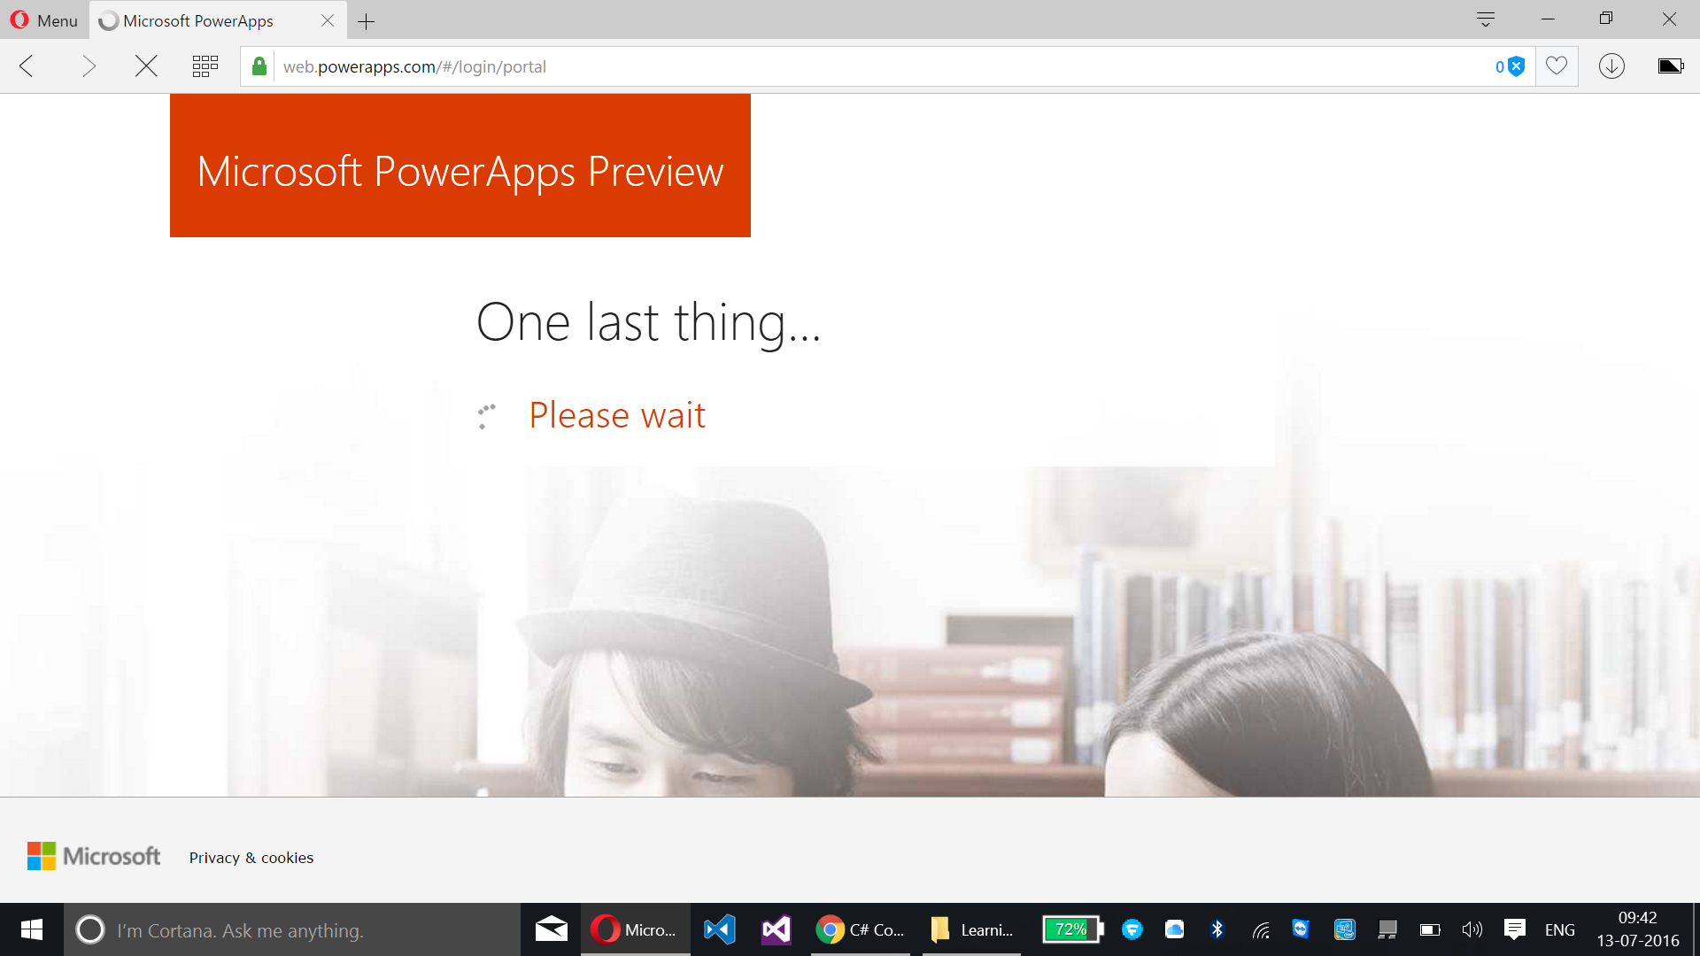The width and height of the screenshot is (1700, 956).
Task: Open the clock and calendar 09:42
Action: pyautogui.click(x=1638, y=929)
